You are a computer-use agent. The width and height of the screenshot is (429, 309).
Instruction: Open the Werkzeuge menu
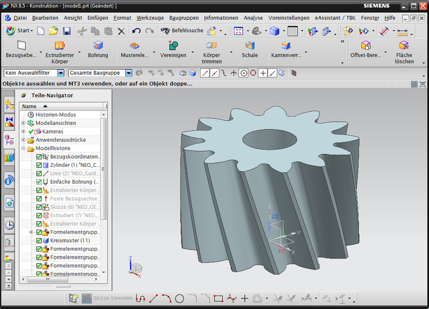(x=150, y=18)
